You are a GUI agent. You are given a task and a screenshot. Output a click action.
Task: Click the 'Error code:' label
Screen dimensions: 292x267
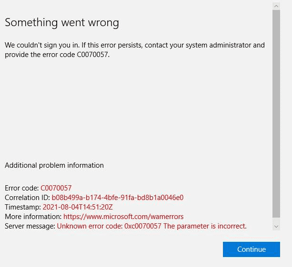coord(22,188)
